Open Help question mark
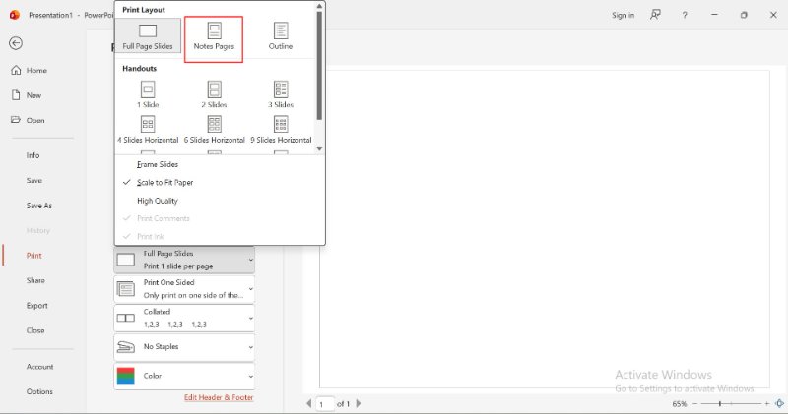The height and width of the screenshot is (414, 788). (x=685, y=15)
